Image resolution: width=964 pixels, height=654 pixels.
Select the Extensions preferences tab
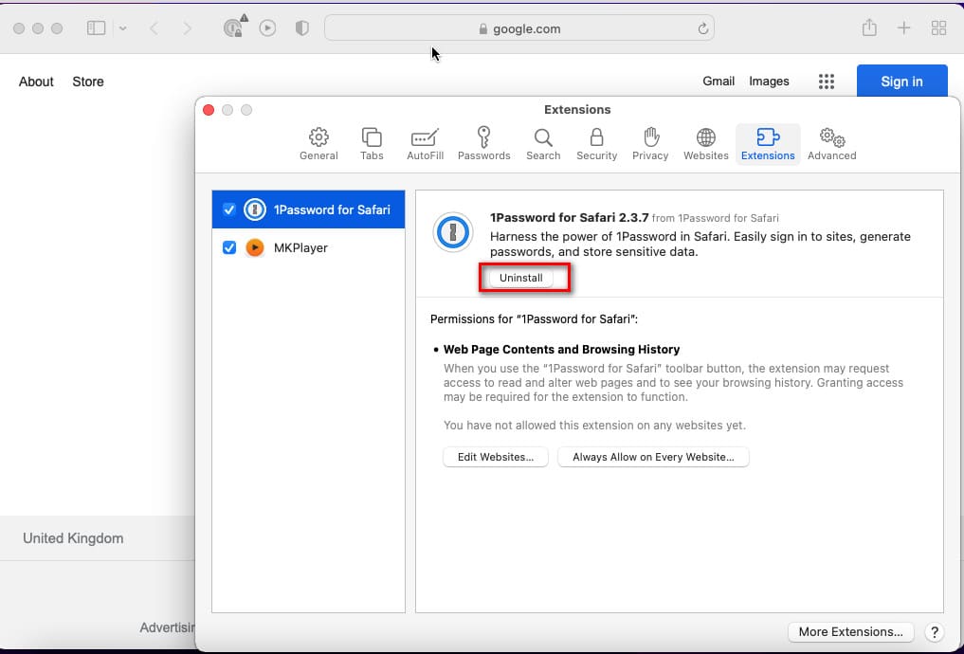click(x=768, y=144)
